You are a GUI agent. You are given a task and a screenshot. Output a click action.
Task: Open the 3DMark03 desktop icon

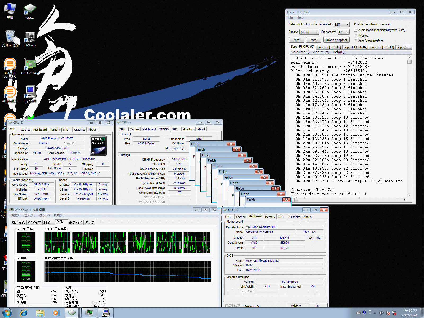pos(10,94)
